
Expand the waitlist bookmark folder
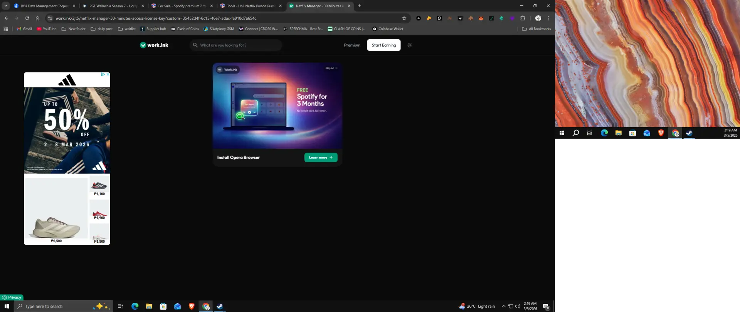point(127,29)
